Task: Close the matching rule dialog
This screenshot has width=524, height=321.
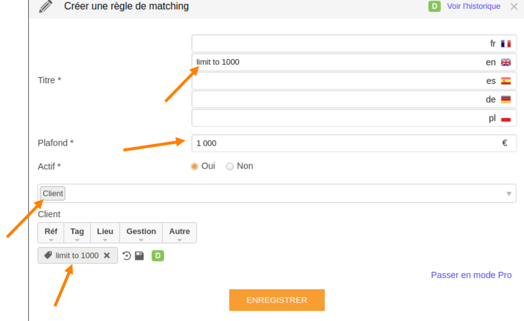Action: click(514, 7)
